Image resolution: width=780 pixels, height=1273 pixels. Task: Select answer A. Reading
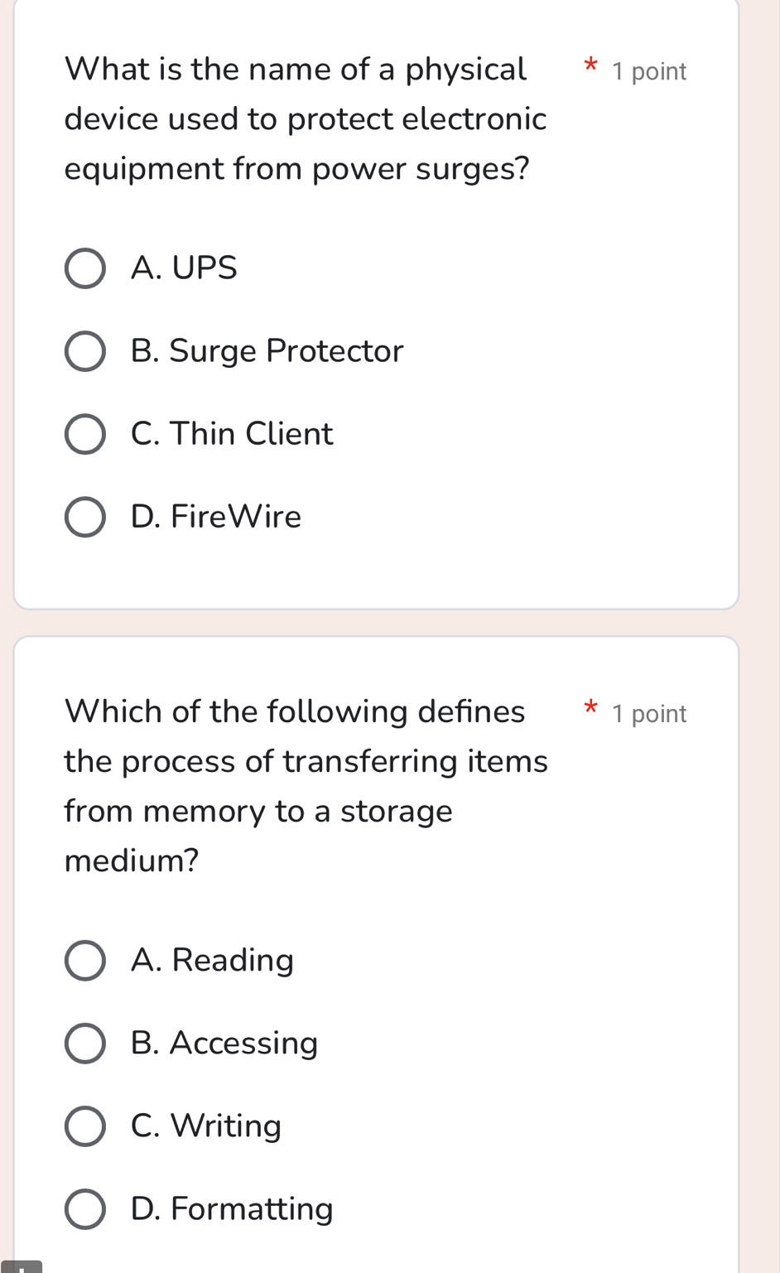[x=85, y=961]
